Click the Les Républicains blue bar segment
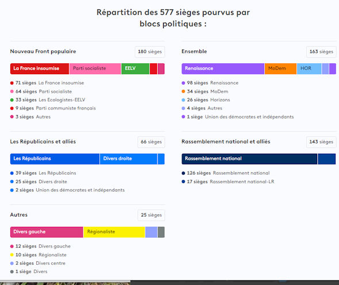339x285 pixels. tap(55, 159)
